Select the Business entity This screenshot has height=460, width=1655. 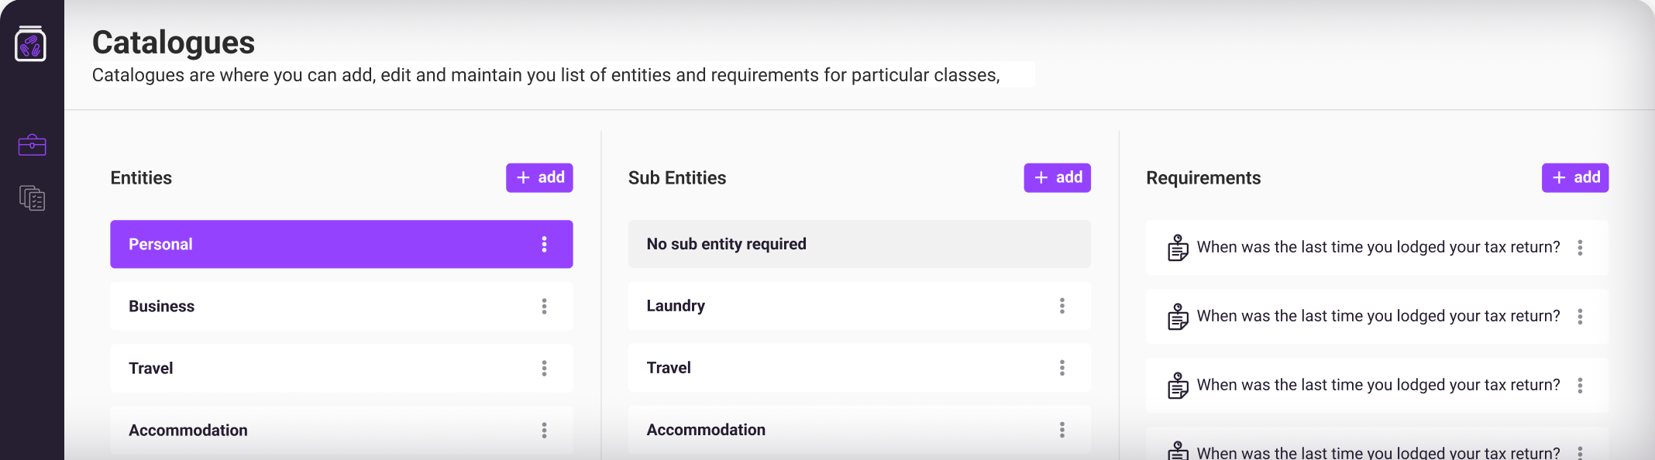341,306
